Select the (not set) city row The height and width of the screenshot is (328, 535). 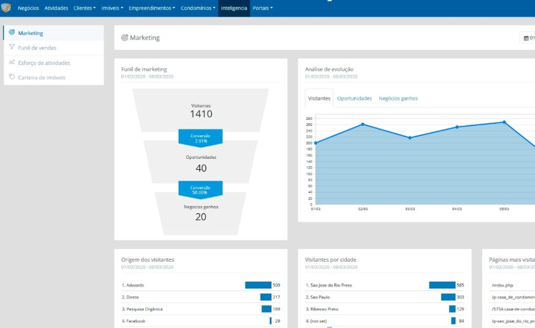[x=385, y=321]
